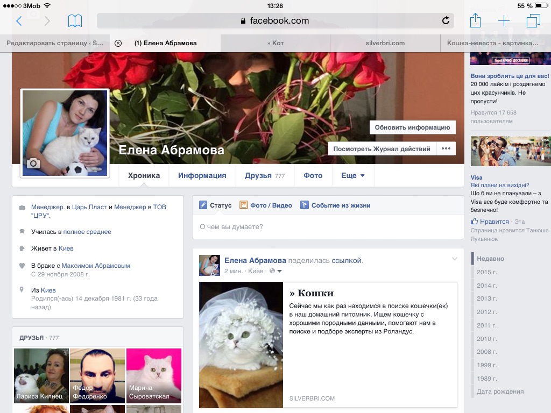Jump to Дата рождения in timeline

tap(500, 391)
